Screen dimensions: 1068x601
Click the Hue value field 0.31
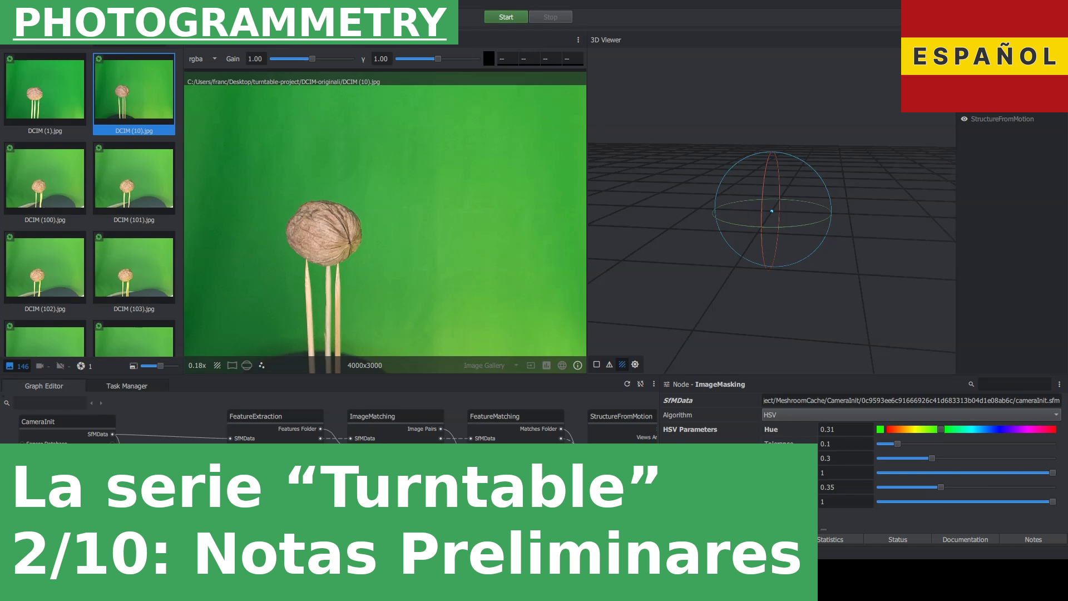845,430
